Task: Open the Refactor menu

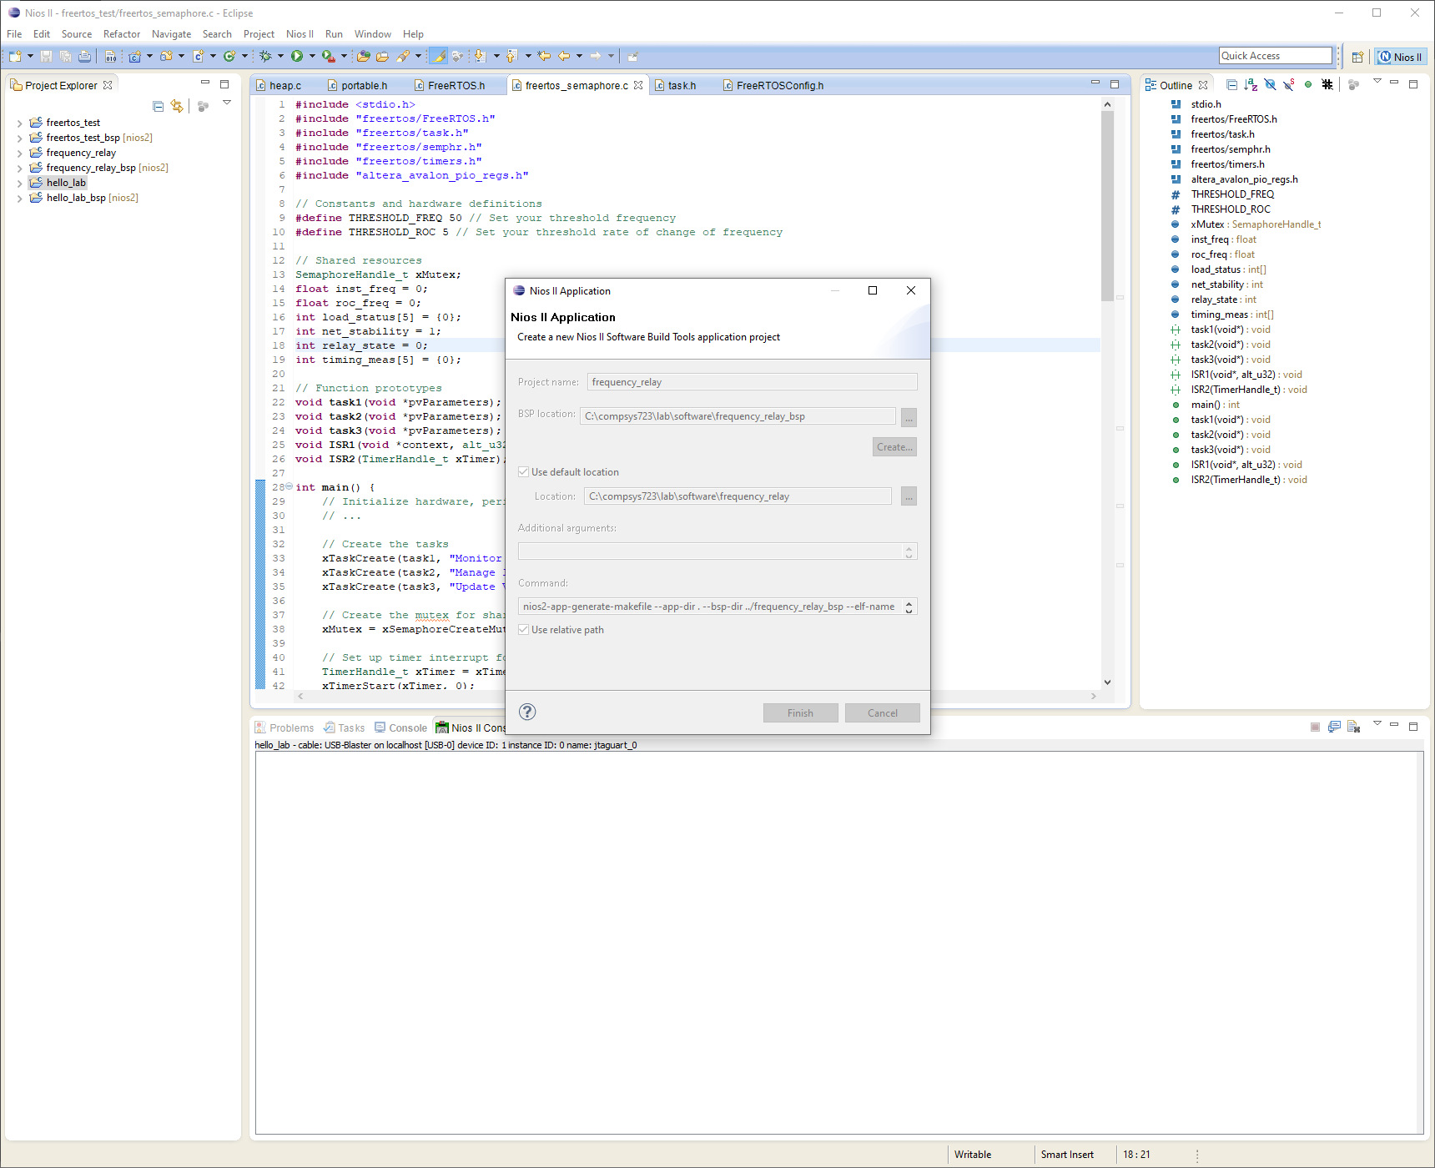Action: (122, 34)
